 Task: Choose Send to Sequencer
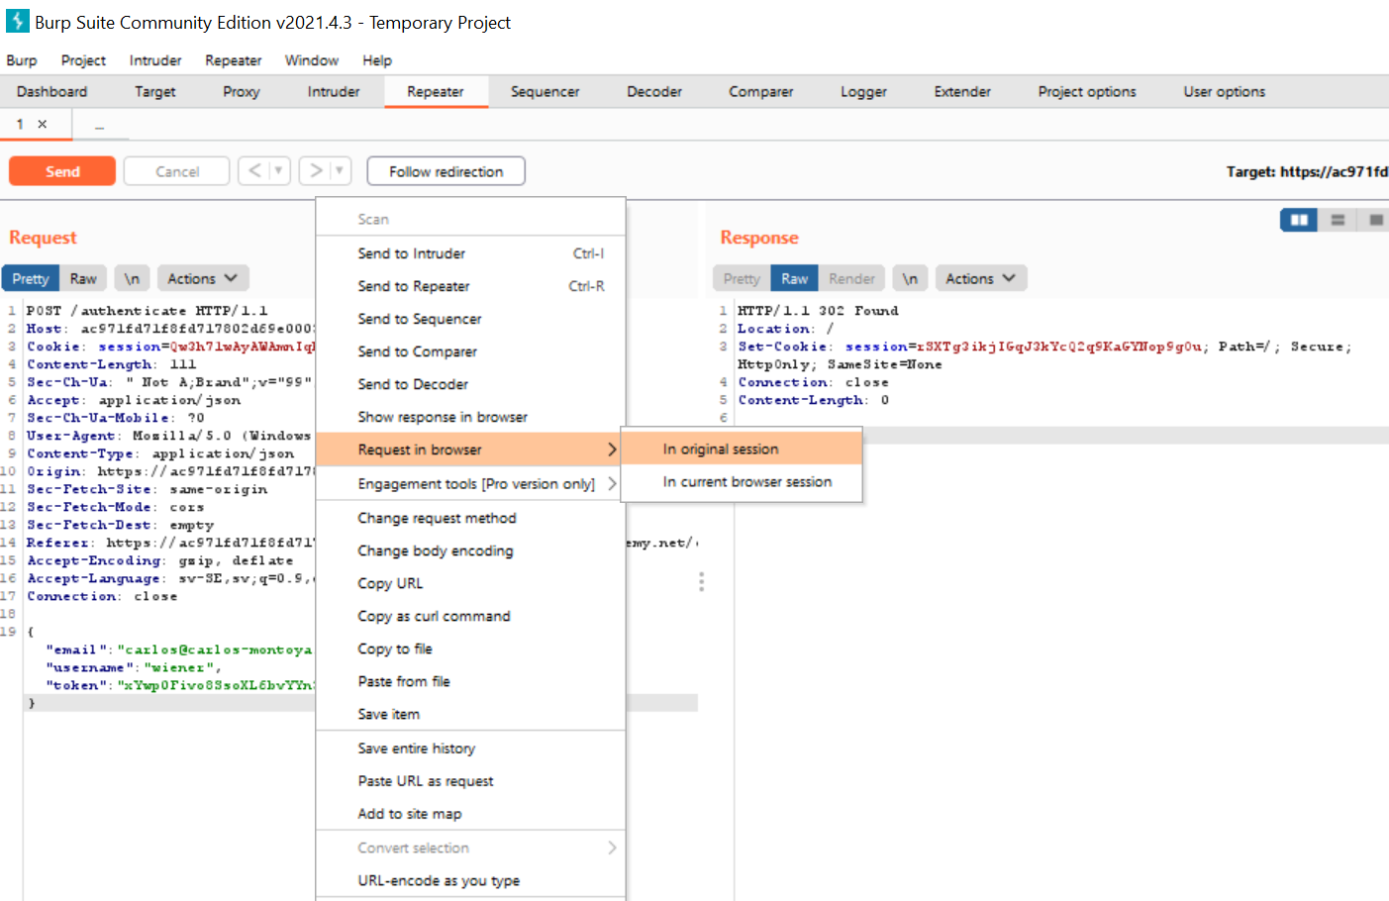coord(470,319)
